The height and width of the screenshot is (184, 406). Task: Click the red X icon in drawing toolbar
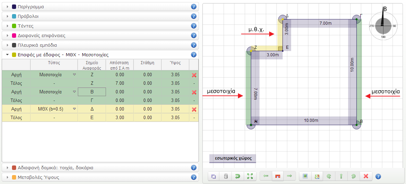coord(366,176)
